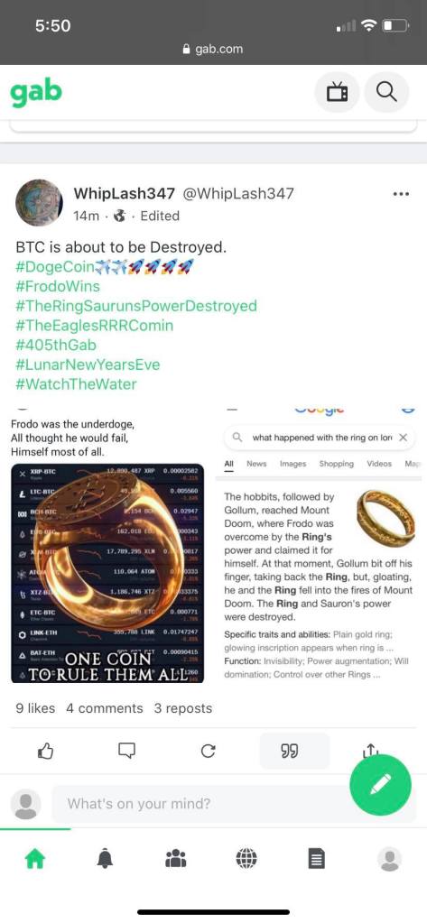The height and width of the screenshot is (923, 427).
Task: Open the One Coin ring image
Action: tap(107, 573)
